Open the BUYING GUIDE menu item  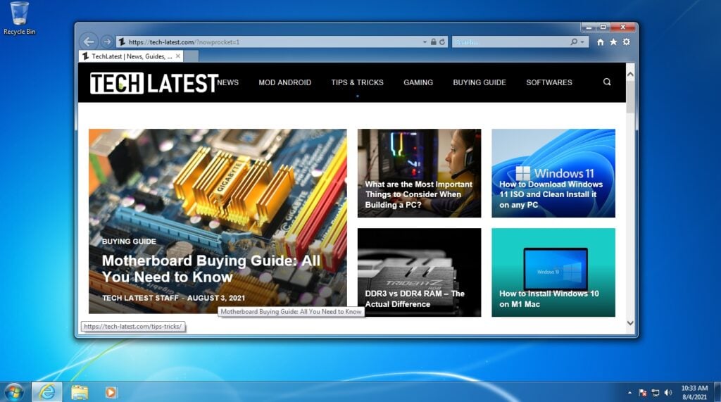pos(479,82)
